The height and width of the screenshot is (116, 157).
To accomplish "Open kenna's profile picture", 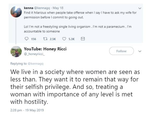I will pyautogui.click(x=16, y=12).
